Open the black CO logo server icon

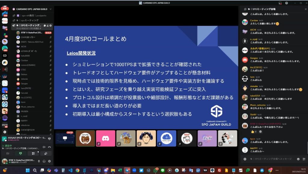pyautogui.click(x=5, y=55)
